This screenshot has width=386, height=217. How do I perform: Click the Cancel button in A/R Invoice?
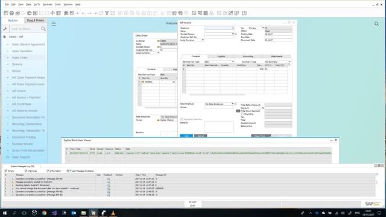pos(200,136)
